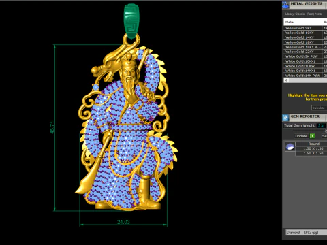Image resolution: width=327 pixels, height=245 pixels.
Task: Click the Metal Weights panel title
Action: [x=307, y=3]
